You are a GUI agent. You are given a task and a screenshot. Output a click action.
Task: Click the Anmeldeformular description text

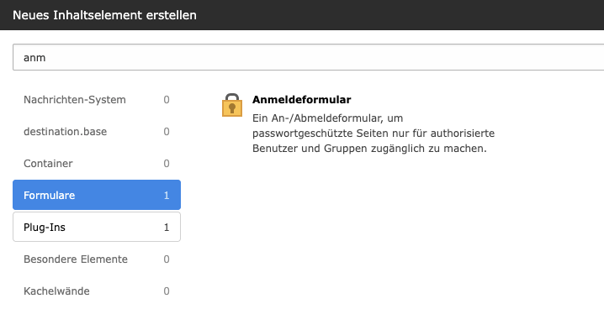point(374,133)
